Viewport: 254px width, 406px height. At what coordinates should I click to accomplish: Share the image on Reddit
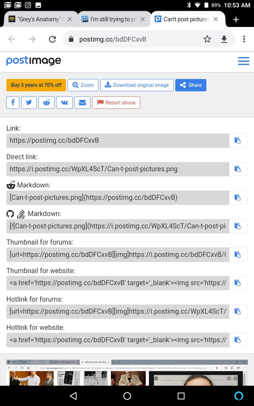47,103
